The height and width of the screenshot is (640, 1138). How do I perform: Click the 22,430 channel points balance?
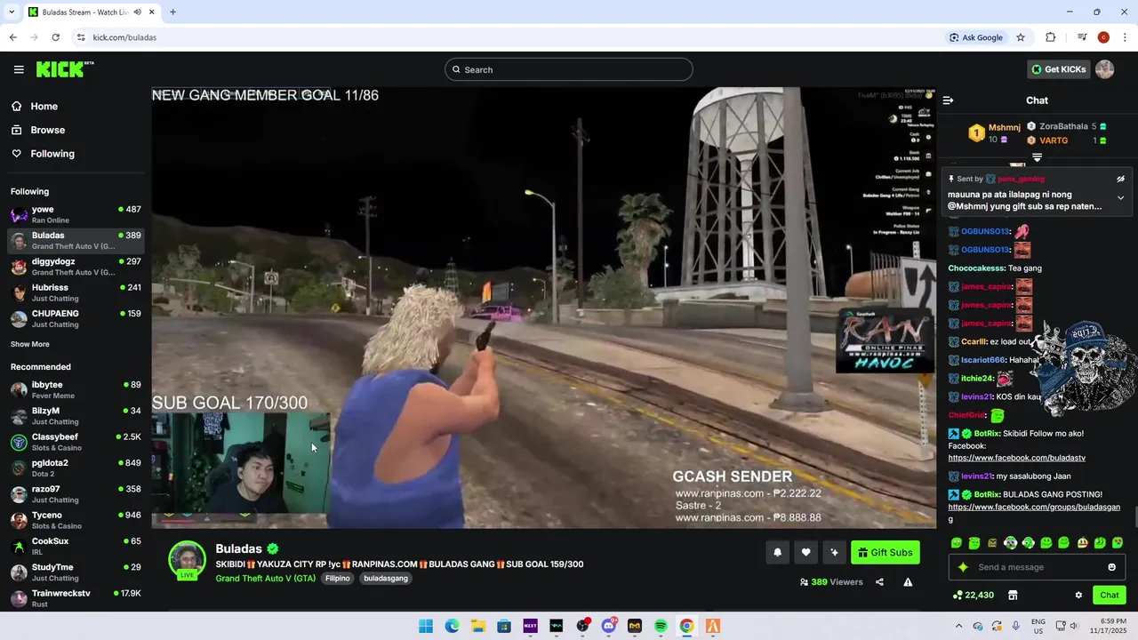[x=974, y=595]
